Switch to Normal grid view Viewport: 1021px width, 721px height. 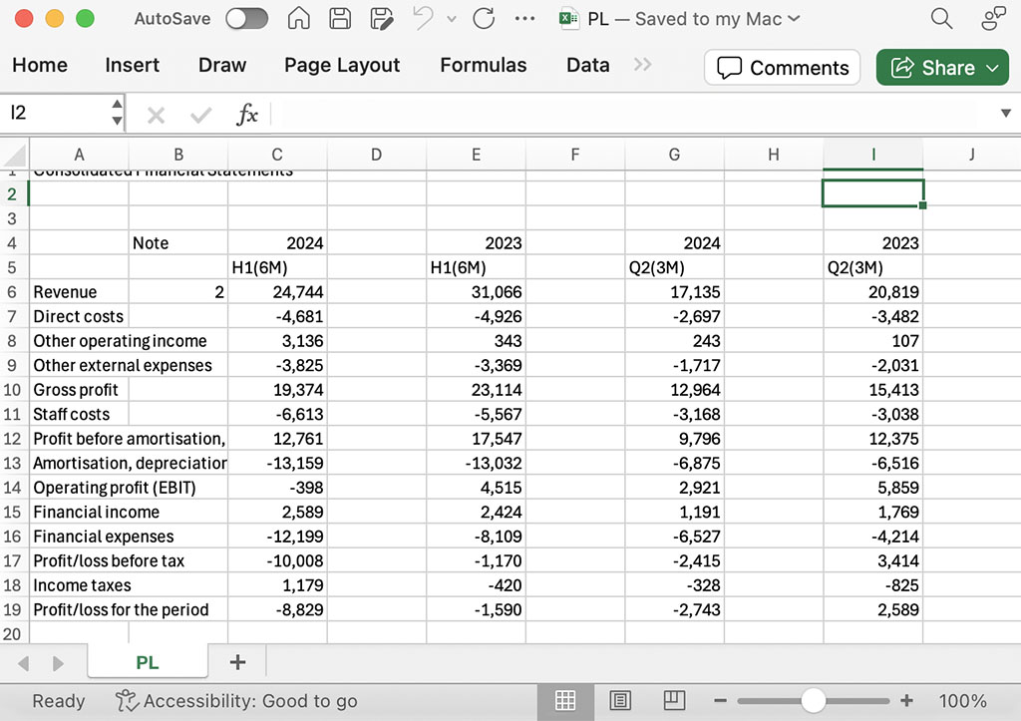point(565,700)
